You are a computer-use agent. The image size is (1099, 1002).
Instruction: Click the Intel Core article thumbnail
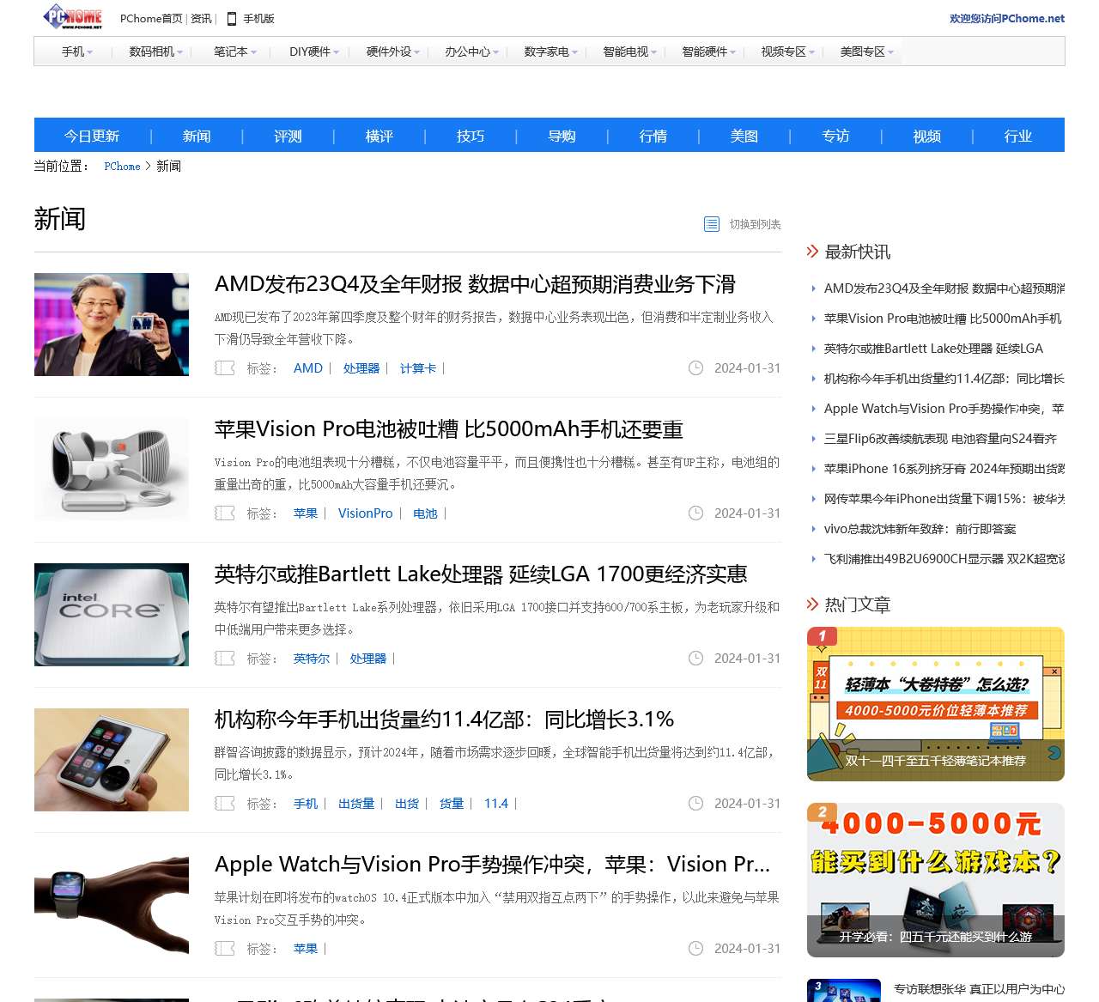[x=111, y=615]
